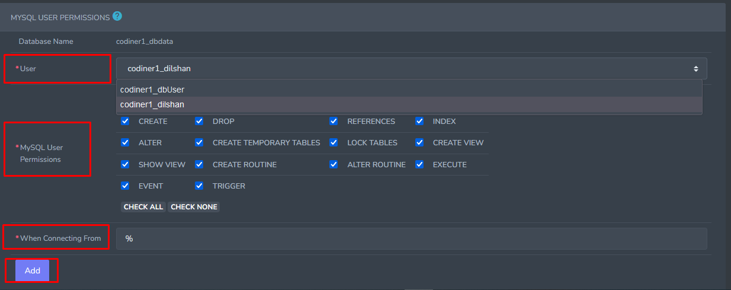Uncheck CREATE TEMPORARY TABLES checkbox
This screenshot has height=290, width=731.
[x=200, y=143]
